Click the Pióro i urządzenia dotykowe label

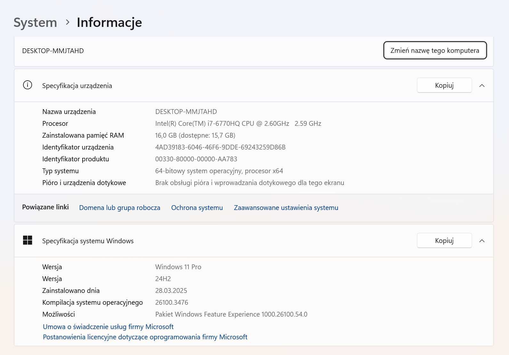(84, 182)
